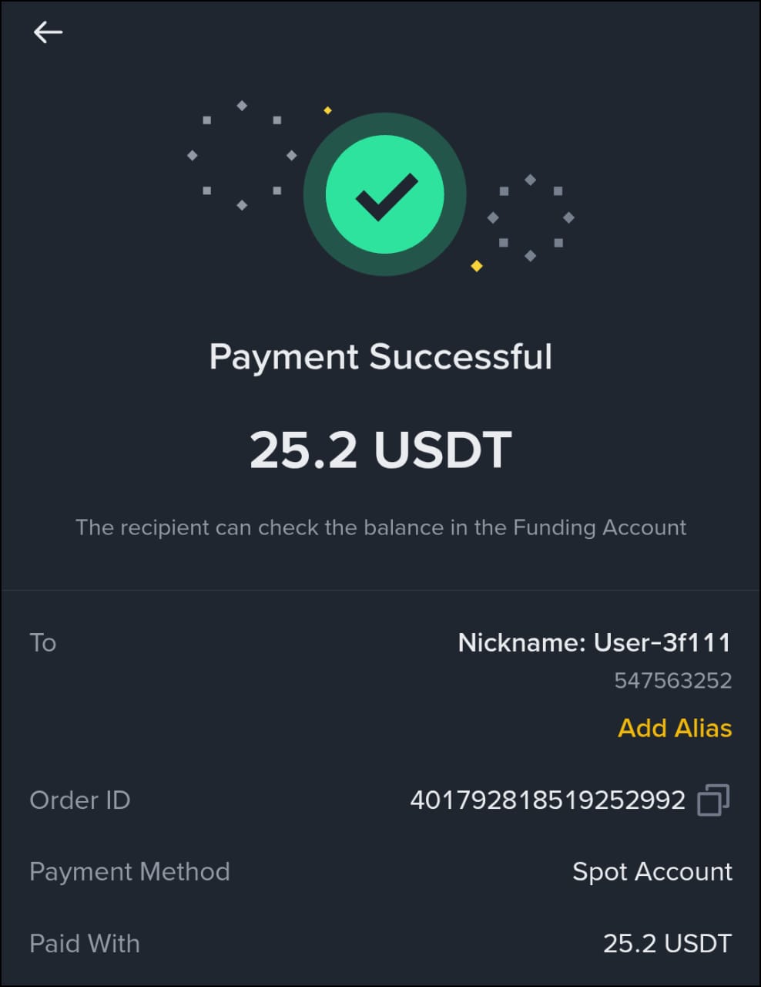761x987 pixels.
Task: Click the 25.2 USDT amount heading
Action: [x=380, y=450]
